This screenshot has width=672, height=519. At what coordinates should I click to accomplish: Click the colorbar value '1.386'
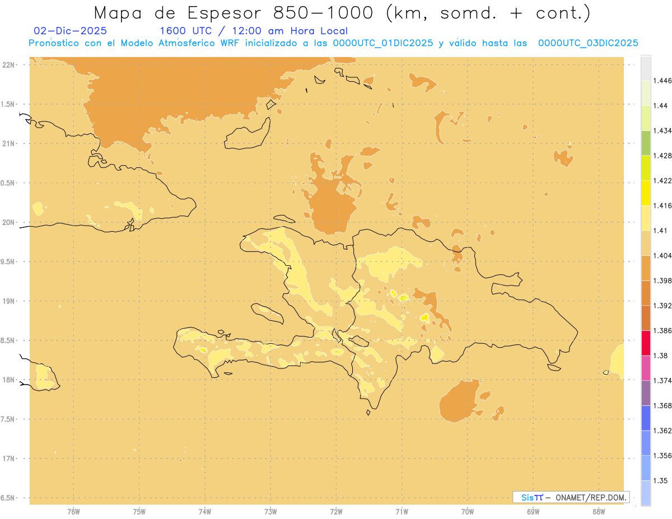click(x=664, y=330)
